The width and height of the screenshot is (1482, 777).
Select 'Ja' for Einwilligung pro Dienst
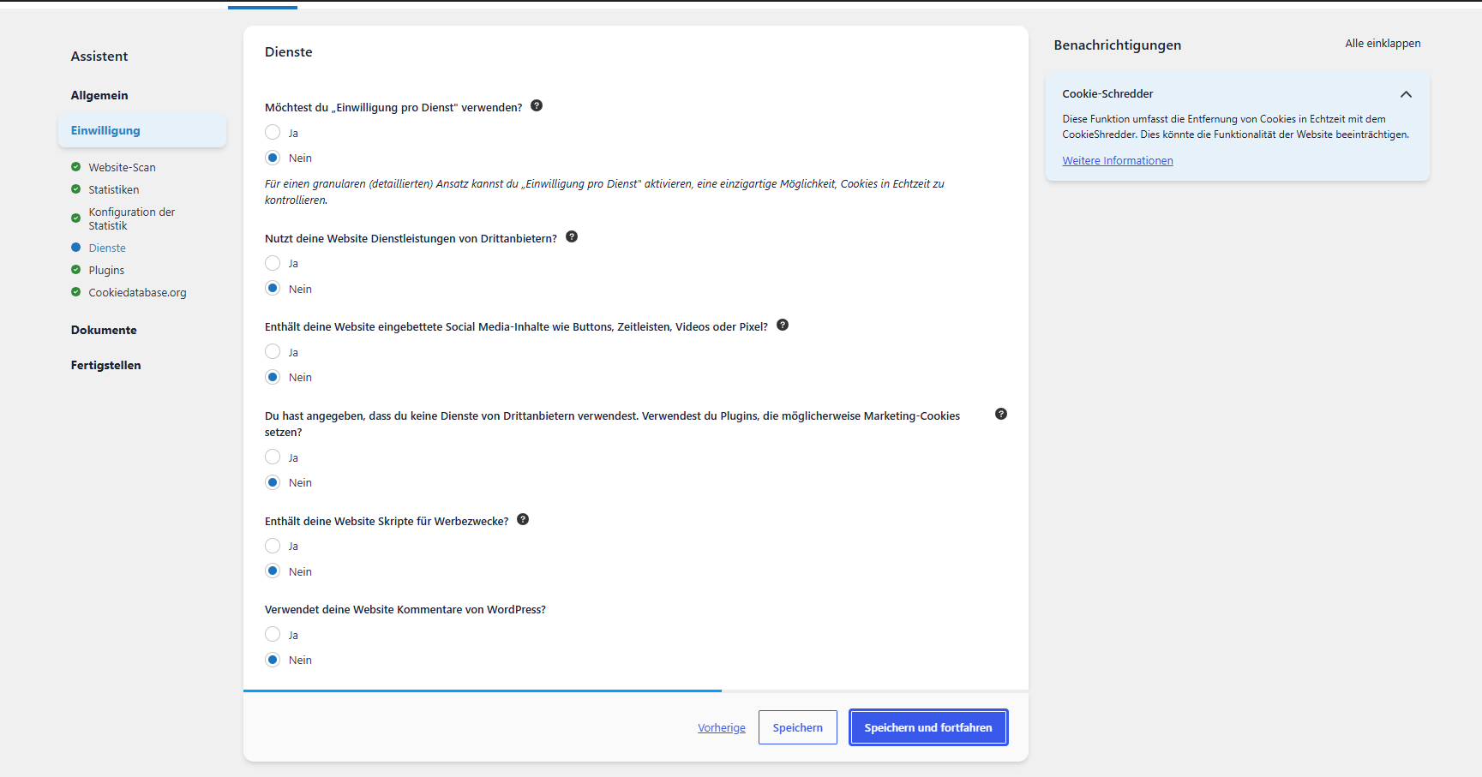(x=273, y=132)
